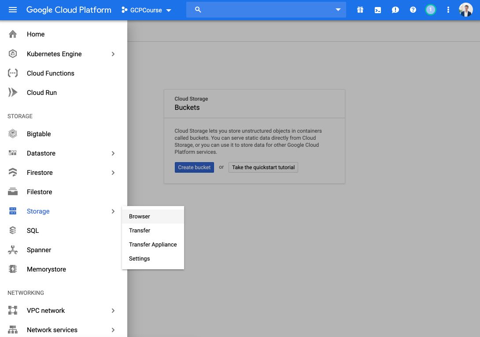The width and height of the screenshot is (480, 337).
Task: Click the Memorystore icon
Action: [13, 269]
